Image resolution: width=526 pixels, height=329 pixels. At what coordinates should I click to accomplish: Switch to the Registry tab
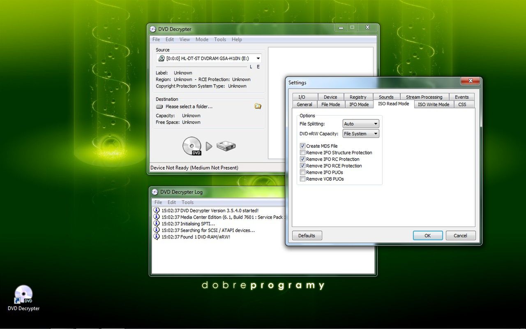(358, 97)
